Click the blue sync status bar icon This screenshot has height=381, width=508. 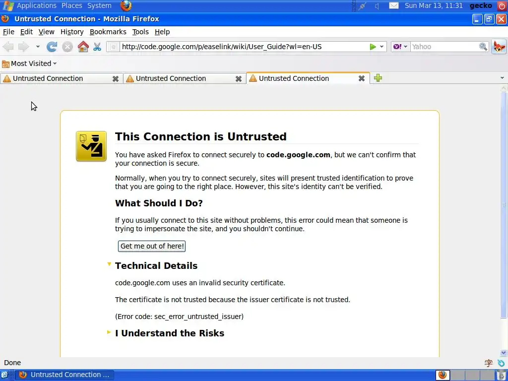tap(501, 363)
